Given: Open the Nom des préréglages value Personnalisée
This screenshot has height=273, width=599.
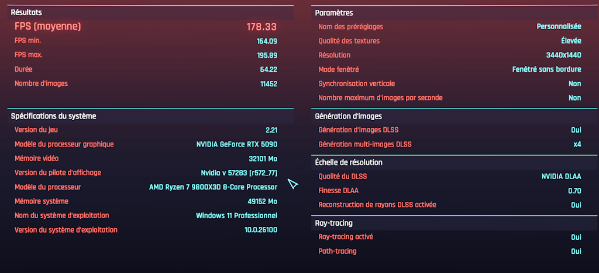Looking at the screenshot, I should click(559, 27).
